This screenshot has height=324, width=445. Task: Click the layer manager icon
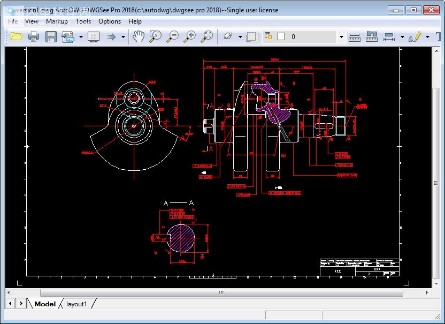point(268,36)
